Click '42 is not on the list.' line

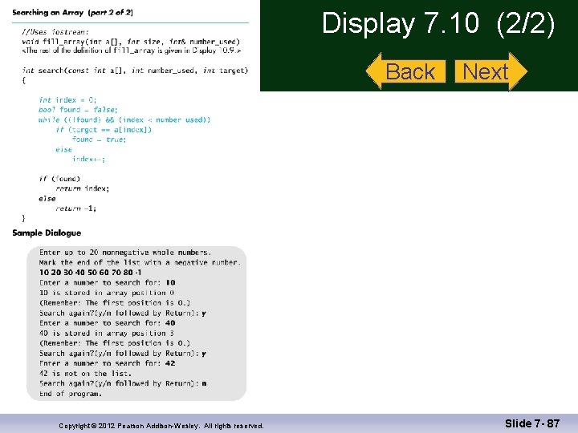click(x=85, y=374)
